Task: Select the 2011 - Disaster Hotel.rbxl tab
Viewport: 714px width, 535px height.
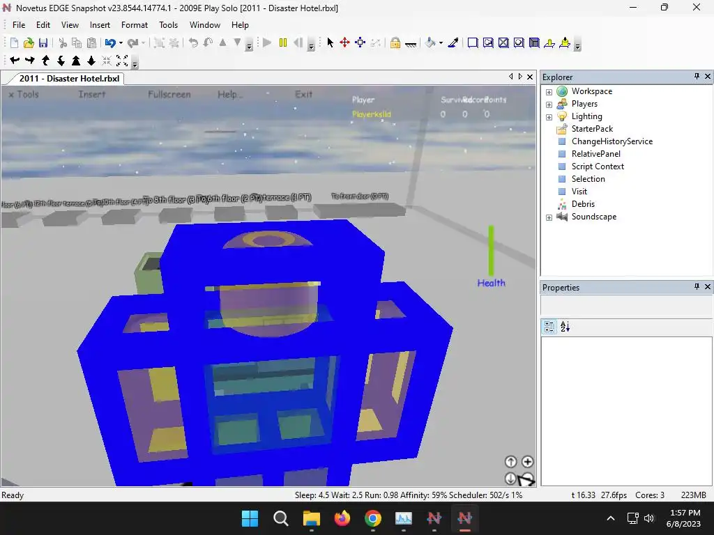Action: click(x=69, y=78)
